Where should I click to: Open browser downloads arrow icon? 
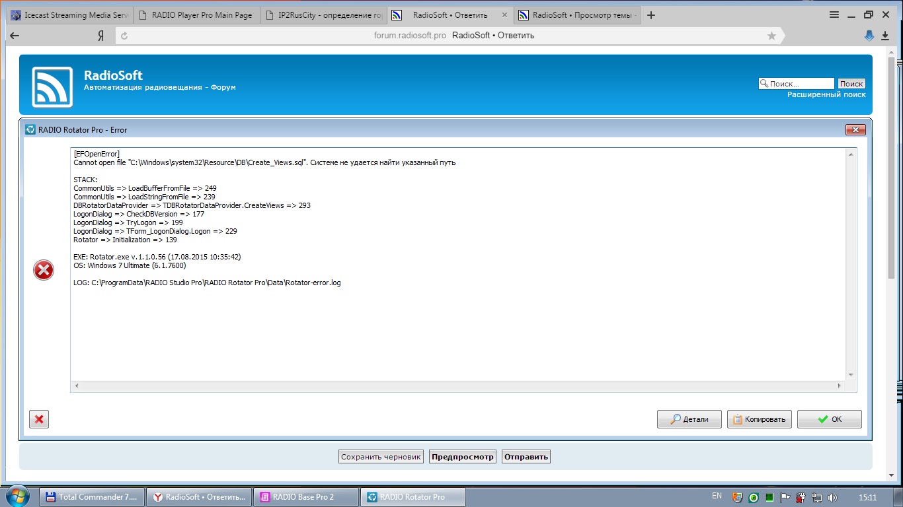[x=885, y=36]
